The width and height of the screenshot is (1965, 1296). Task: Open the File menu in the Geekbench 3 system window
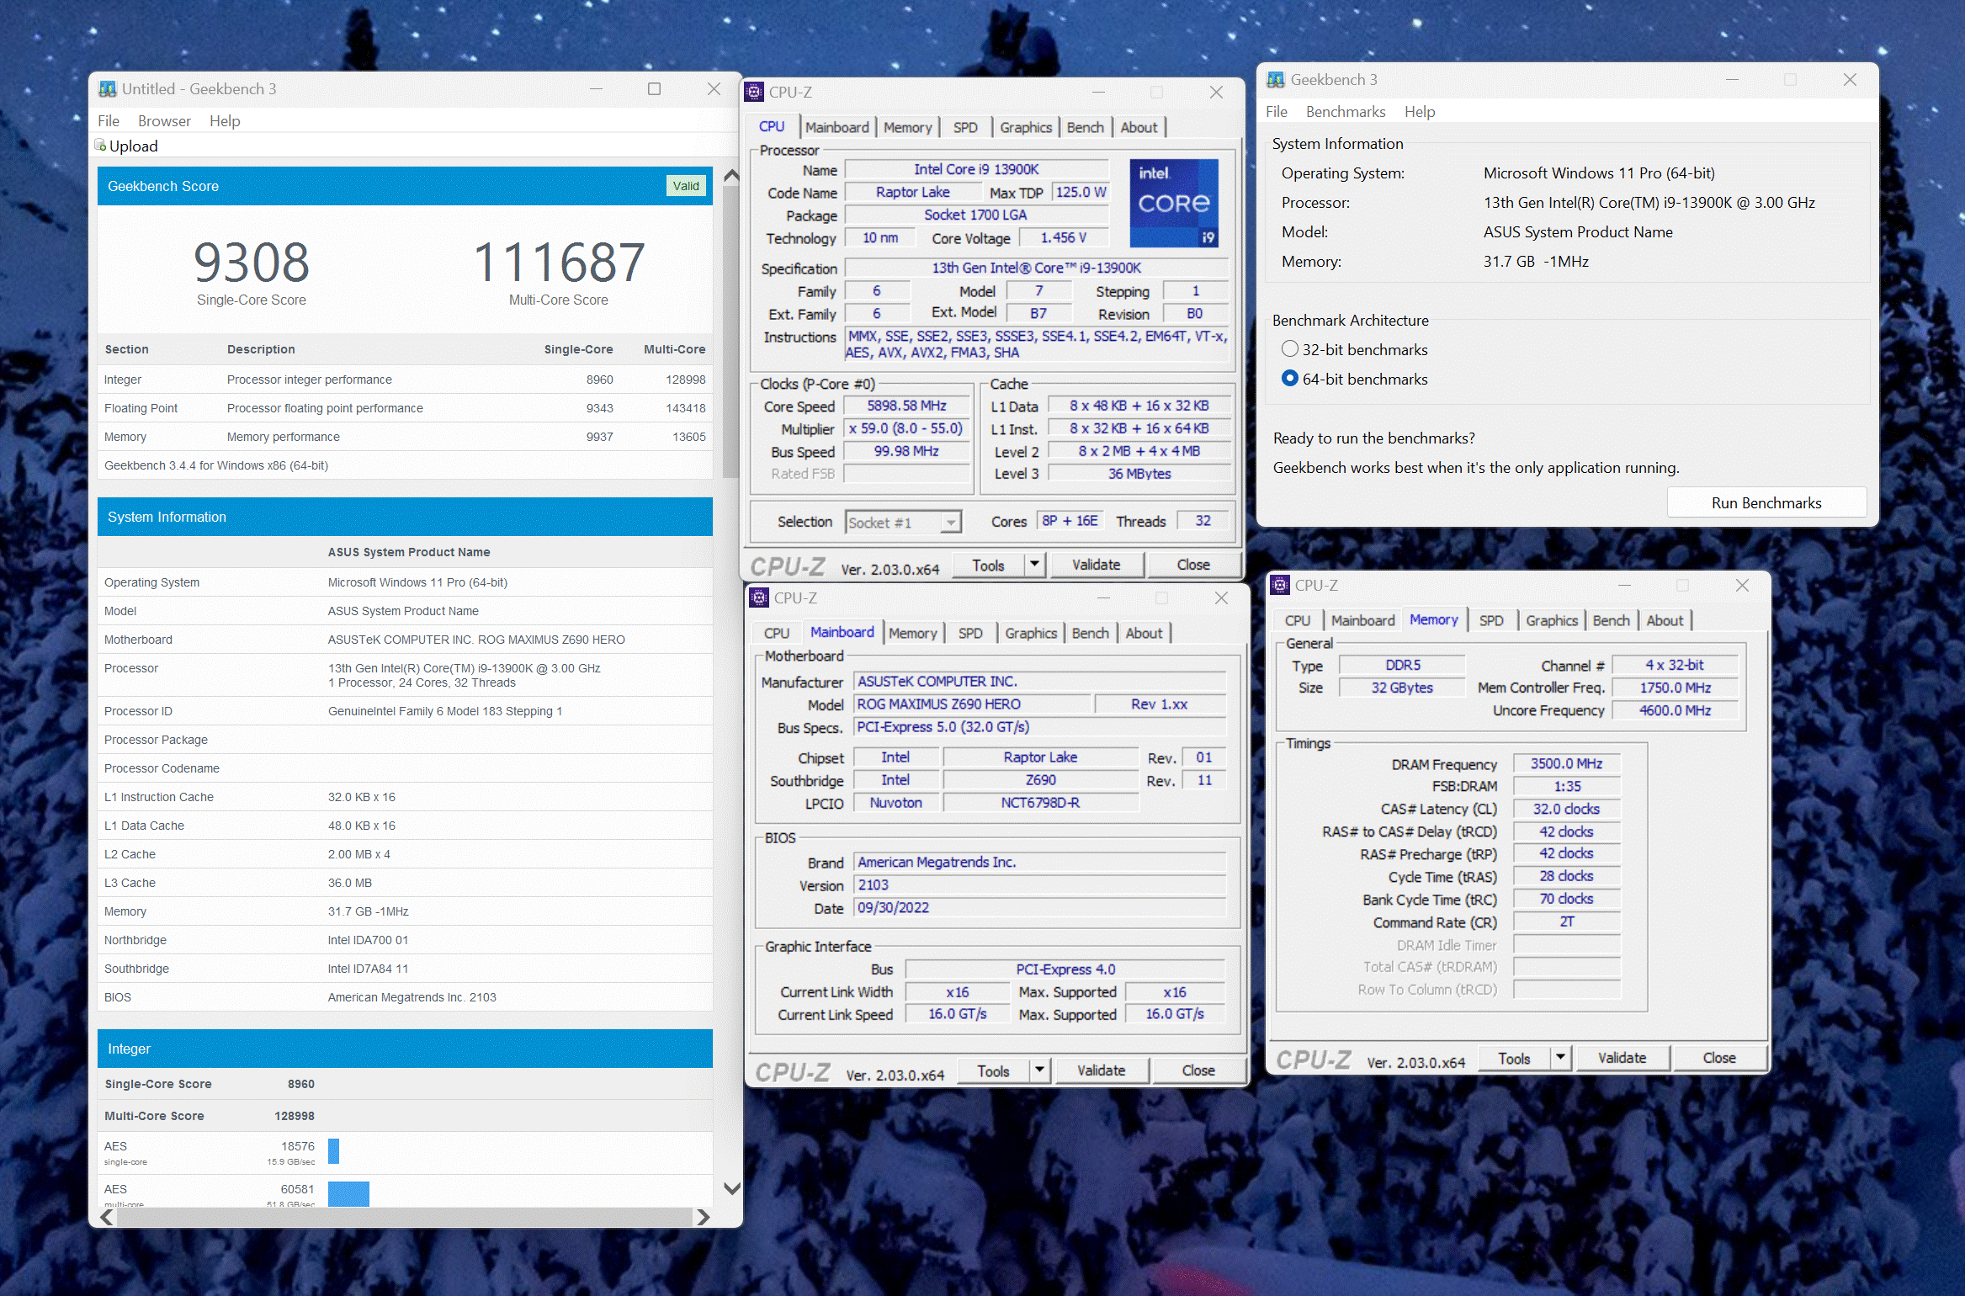click(1276, 112)
